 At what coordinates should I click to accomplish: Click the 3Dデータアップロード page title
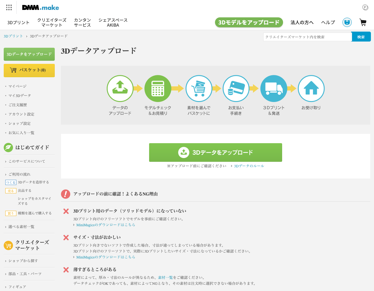coord(99,51)
